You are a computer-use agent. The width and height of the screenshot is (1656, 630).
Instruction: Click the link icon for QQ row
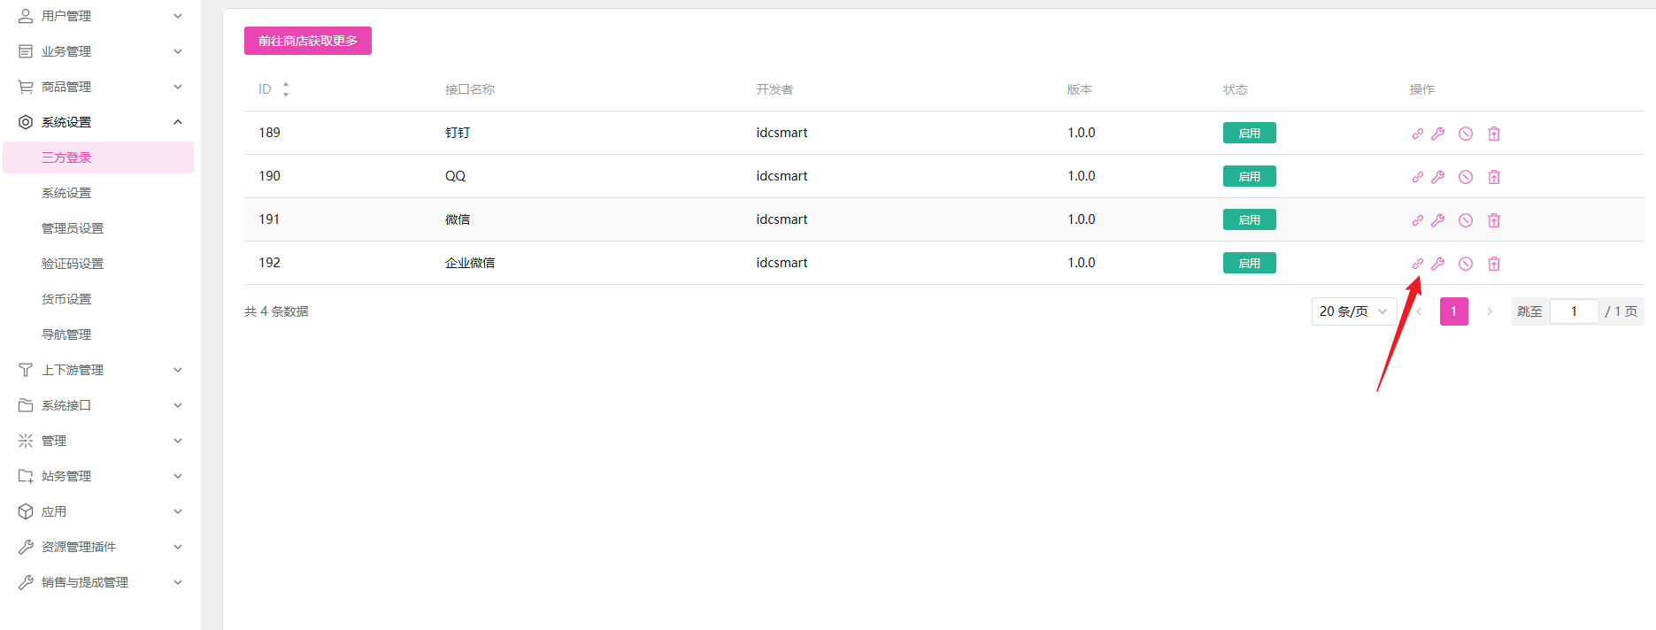click(x=1417, y=177)
